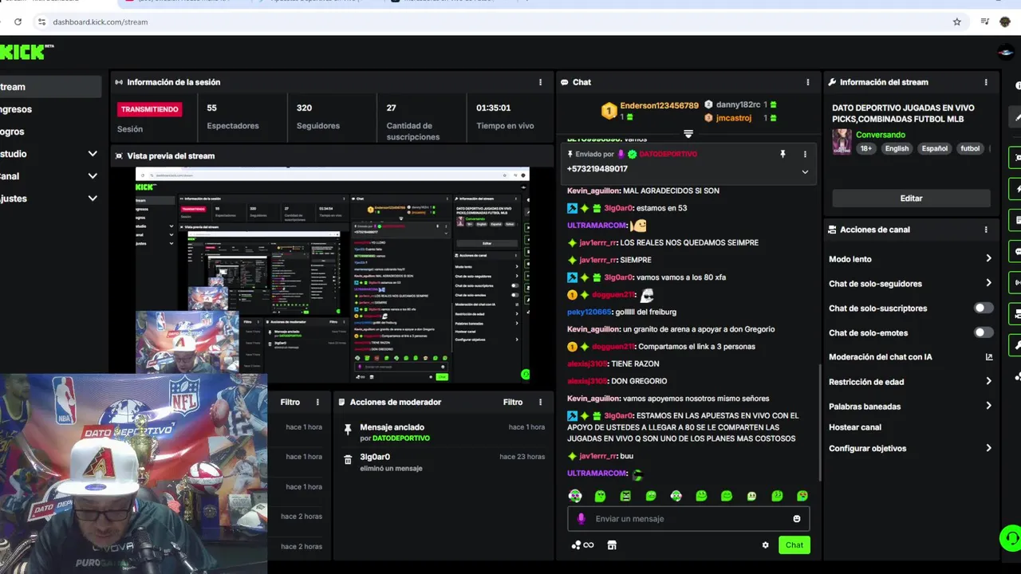Expand the Configurar objetivos arrow
Viewport: 1021px width, 574px height.
[988, 448]
